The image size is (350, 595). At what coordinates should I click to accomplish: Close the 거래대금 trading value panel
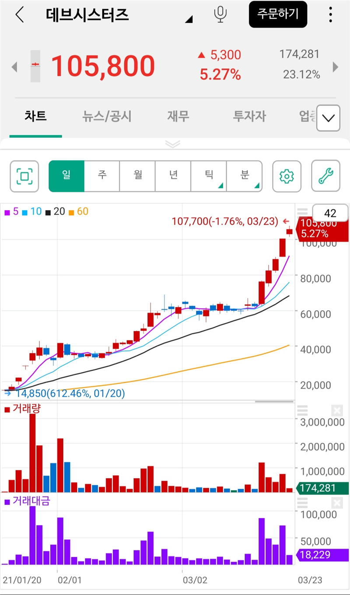tap(337, 503)
